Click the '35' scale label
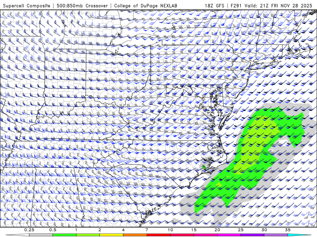This screenshot has width=317, height=237. point(288,230)
